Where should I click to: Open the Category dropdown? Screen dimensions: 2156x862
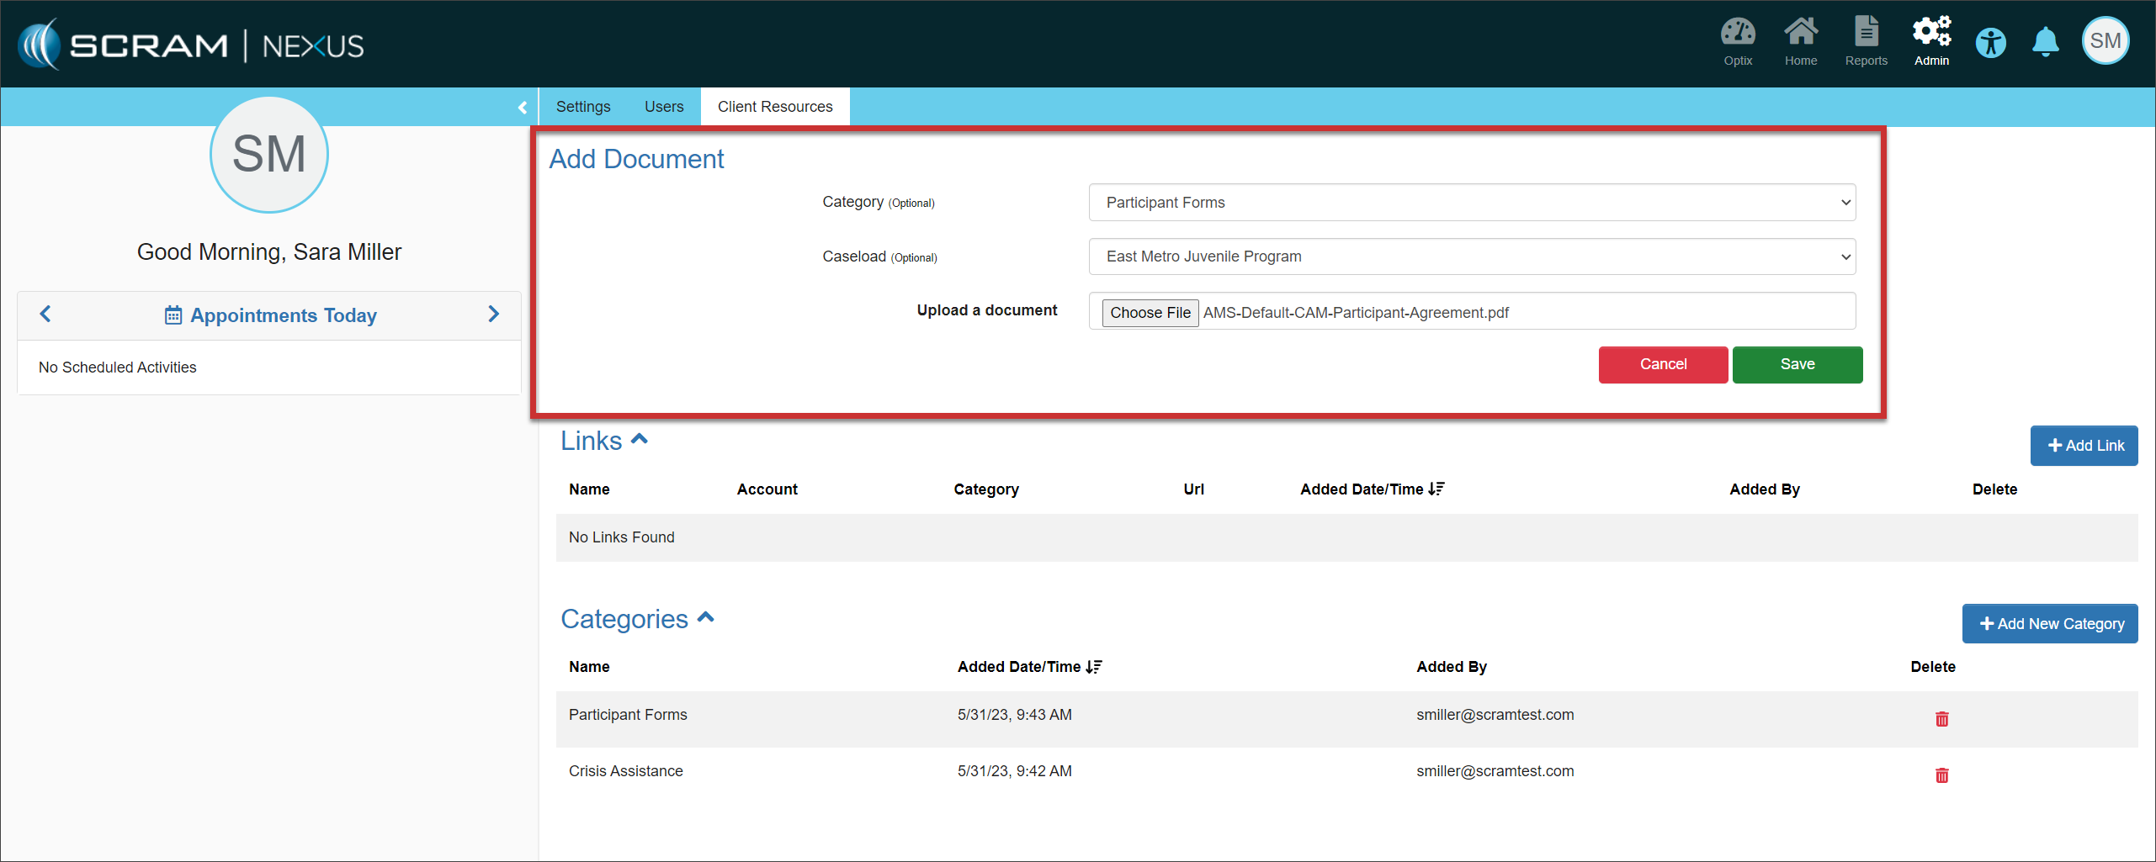click(1472, 203)
